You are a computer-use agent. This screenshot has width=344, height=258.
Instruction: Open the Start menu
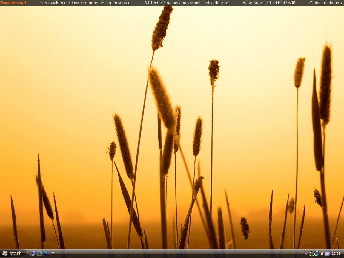coord(13,254)
